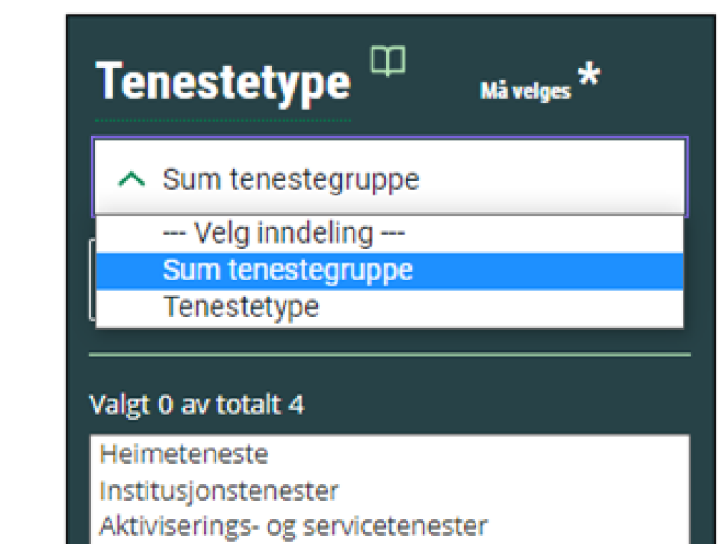Click the required-field asterisk icon
726x544 pixels.
click(x=589, y=74)
